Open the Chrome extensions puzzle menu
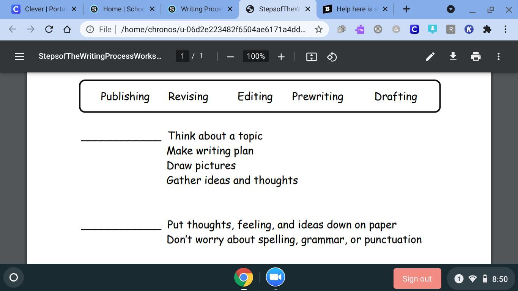The image size is (518, 291). click(487, 29)
